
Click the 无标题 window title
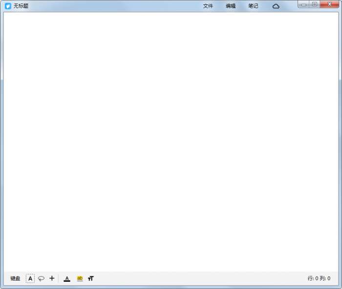[x=21, y=6]
